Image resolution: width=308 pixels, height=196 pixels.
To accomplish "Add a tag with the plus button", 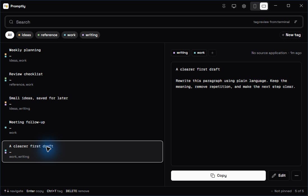I will tap(212, 53).
